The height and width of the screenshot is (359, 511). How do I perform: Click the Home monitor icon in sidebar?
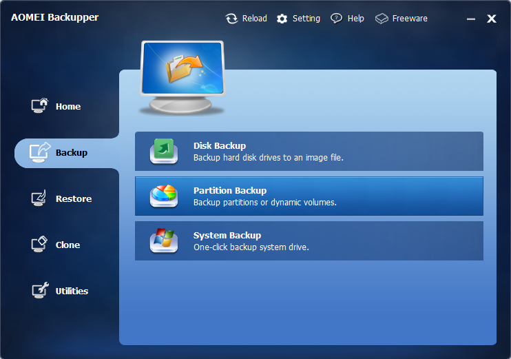(x=40, y=105)
